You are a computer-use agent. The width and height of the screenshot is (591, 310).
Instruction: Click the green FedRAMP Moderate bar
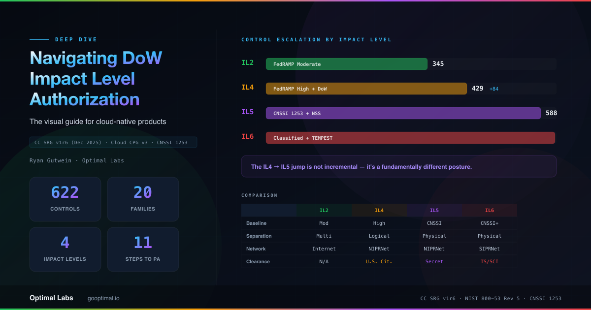[x=347, y=64]
